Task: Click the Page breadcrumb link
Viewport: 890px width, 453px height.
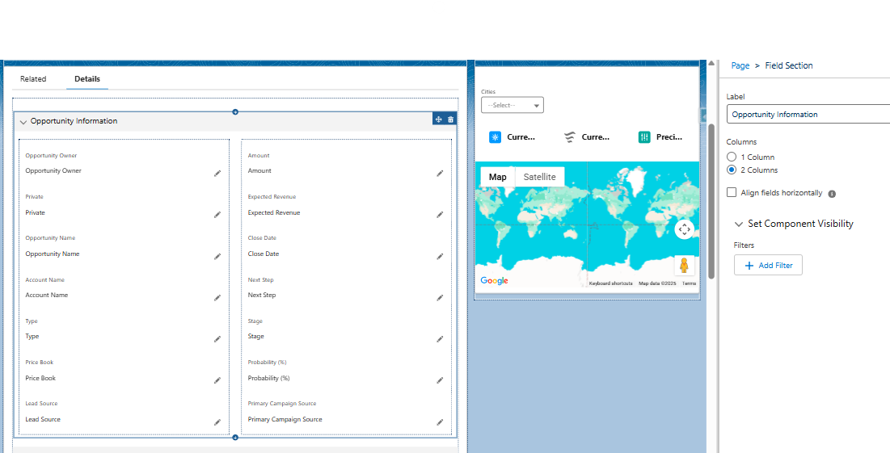Action: [x=740, y=66]
